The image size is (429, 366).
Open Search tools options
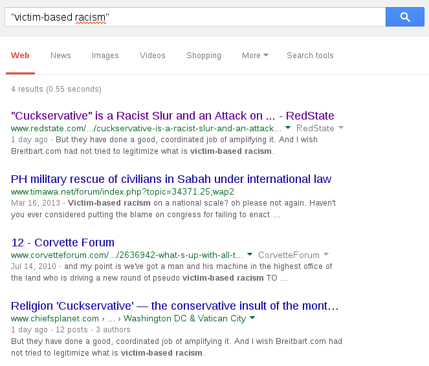pyautogui.click(x=310, y=56)
